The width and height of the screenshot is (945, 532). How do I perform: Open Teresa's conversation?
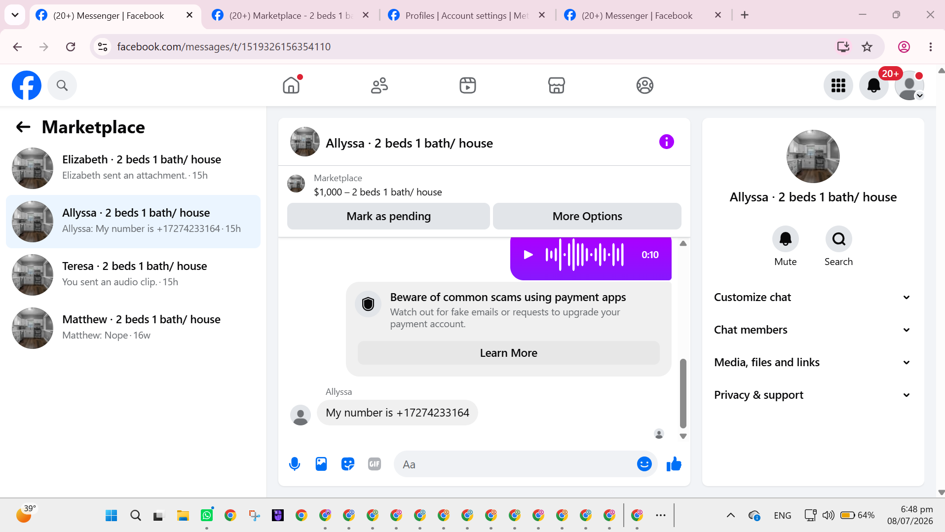pos(133,275)
